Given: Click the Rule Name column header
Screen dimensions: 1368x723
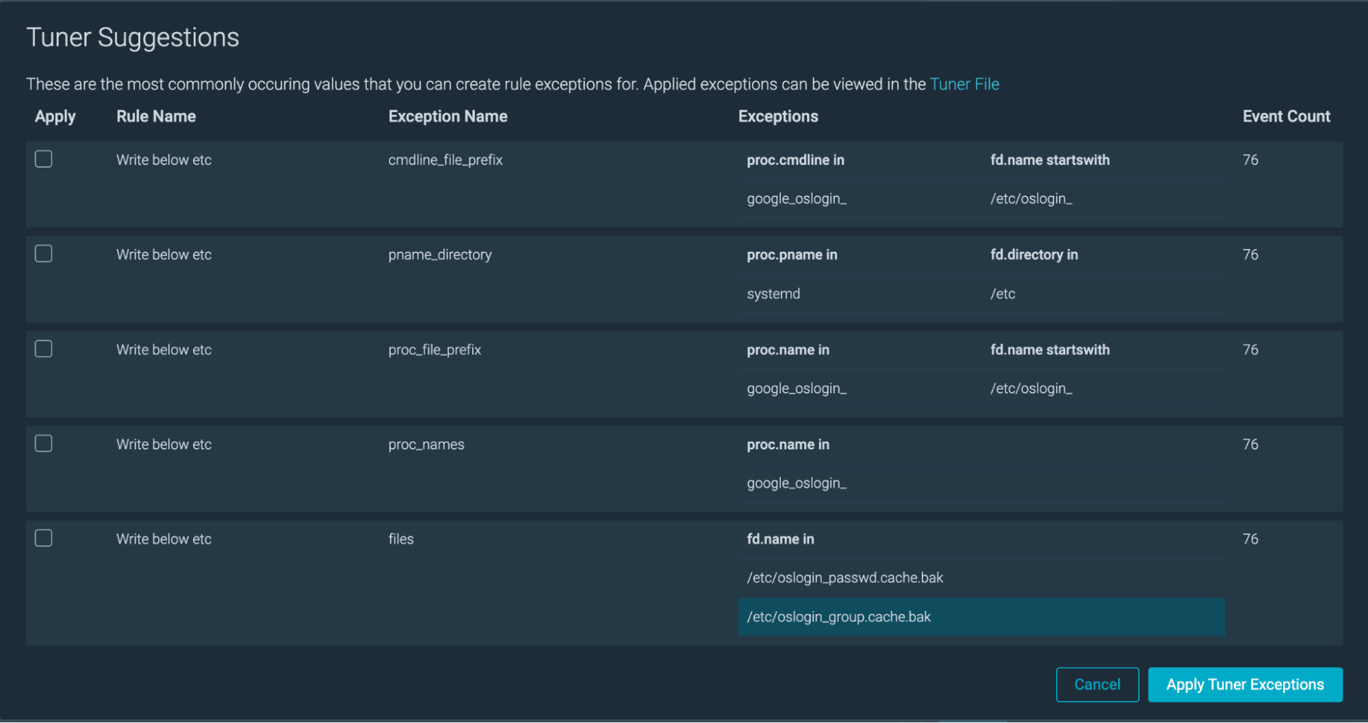Looking at the screenshot, I should [x=156, y=116].
